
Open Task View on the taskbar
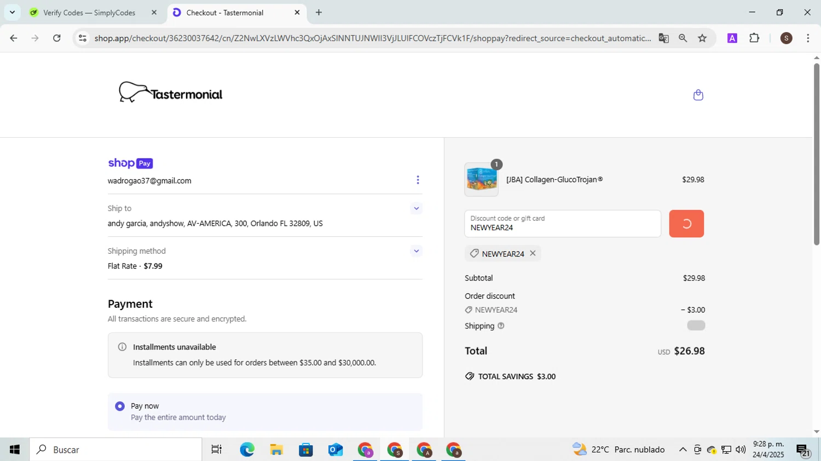pyautogui.click(x=217, y=450)
